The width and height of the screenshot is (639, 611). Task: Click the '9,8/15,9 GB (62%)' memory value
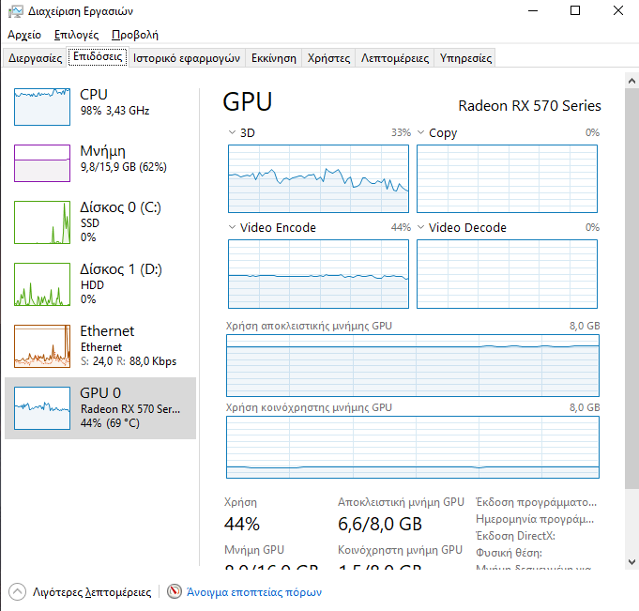(x=124, y=167)
